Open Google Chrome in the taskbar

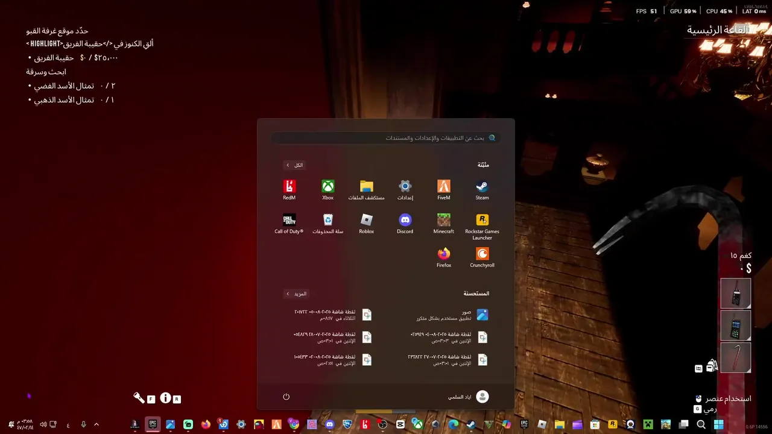294,424
